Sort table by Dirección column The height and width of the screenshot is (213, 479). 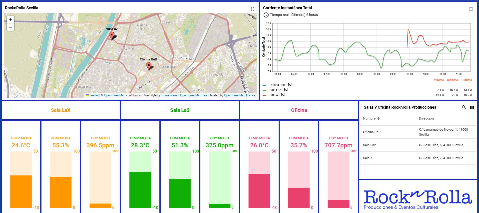coord(426,118)
